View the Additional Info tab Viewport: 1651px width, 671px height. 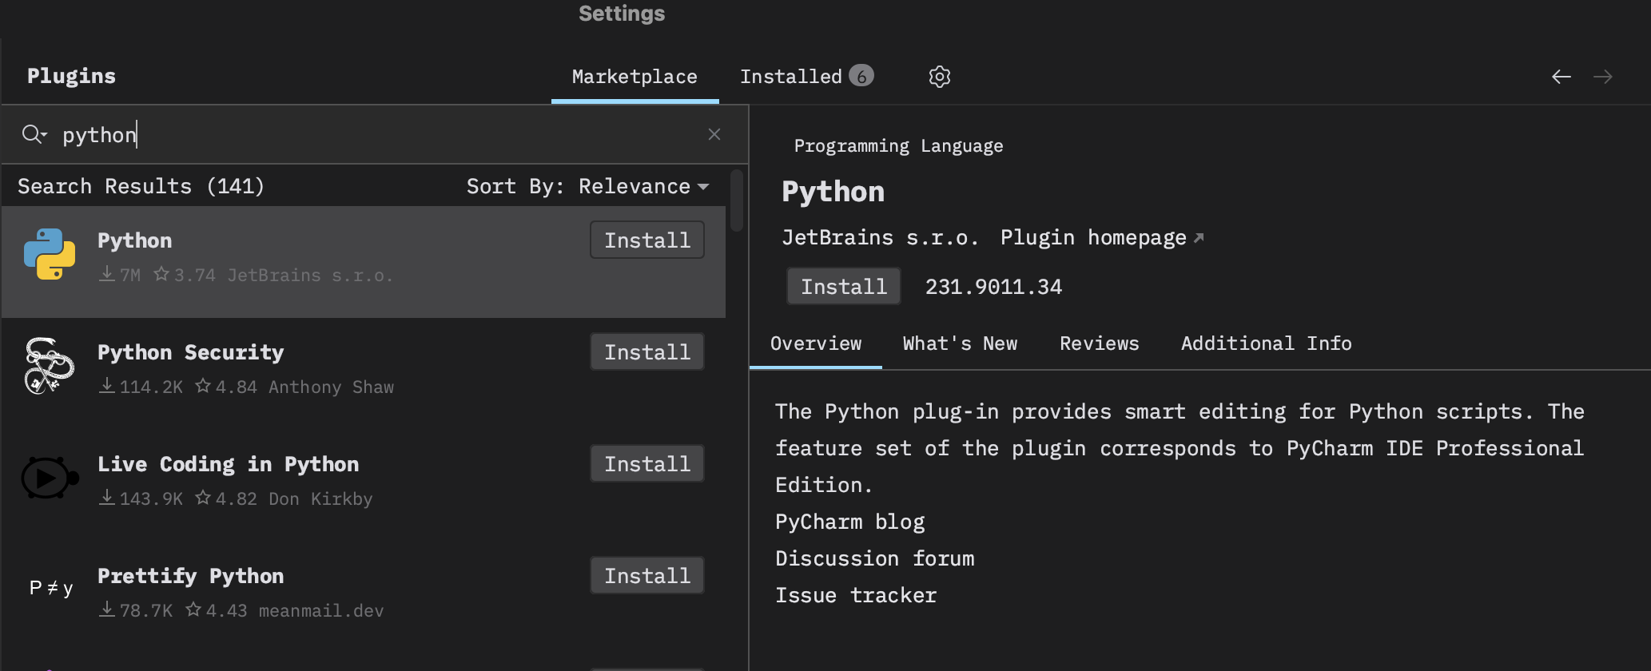pyautogui.click(x=1266, y=343)
